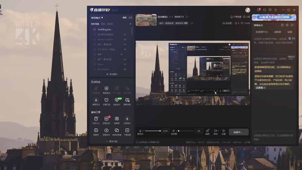Screen dimensions: 302x170
Task: Open the shield icon under 互动玩法
Action: tap(106, 90)
